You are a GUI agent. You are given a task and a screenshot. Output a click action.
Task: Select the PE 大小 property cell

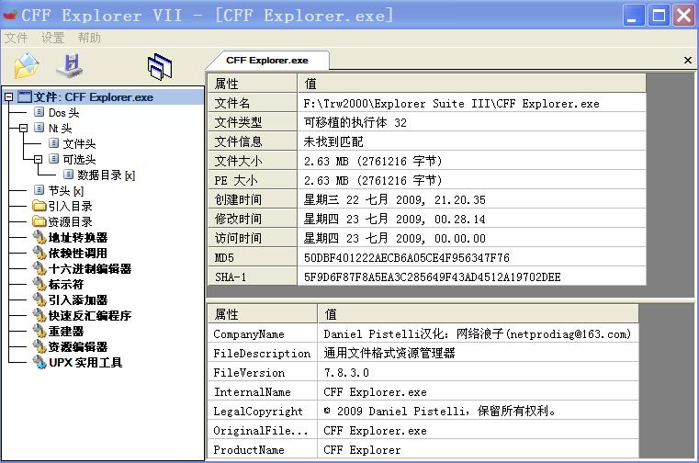(253, 180)
